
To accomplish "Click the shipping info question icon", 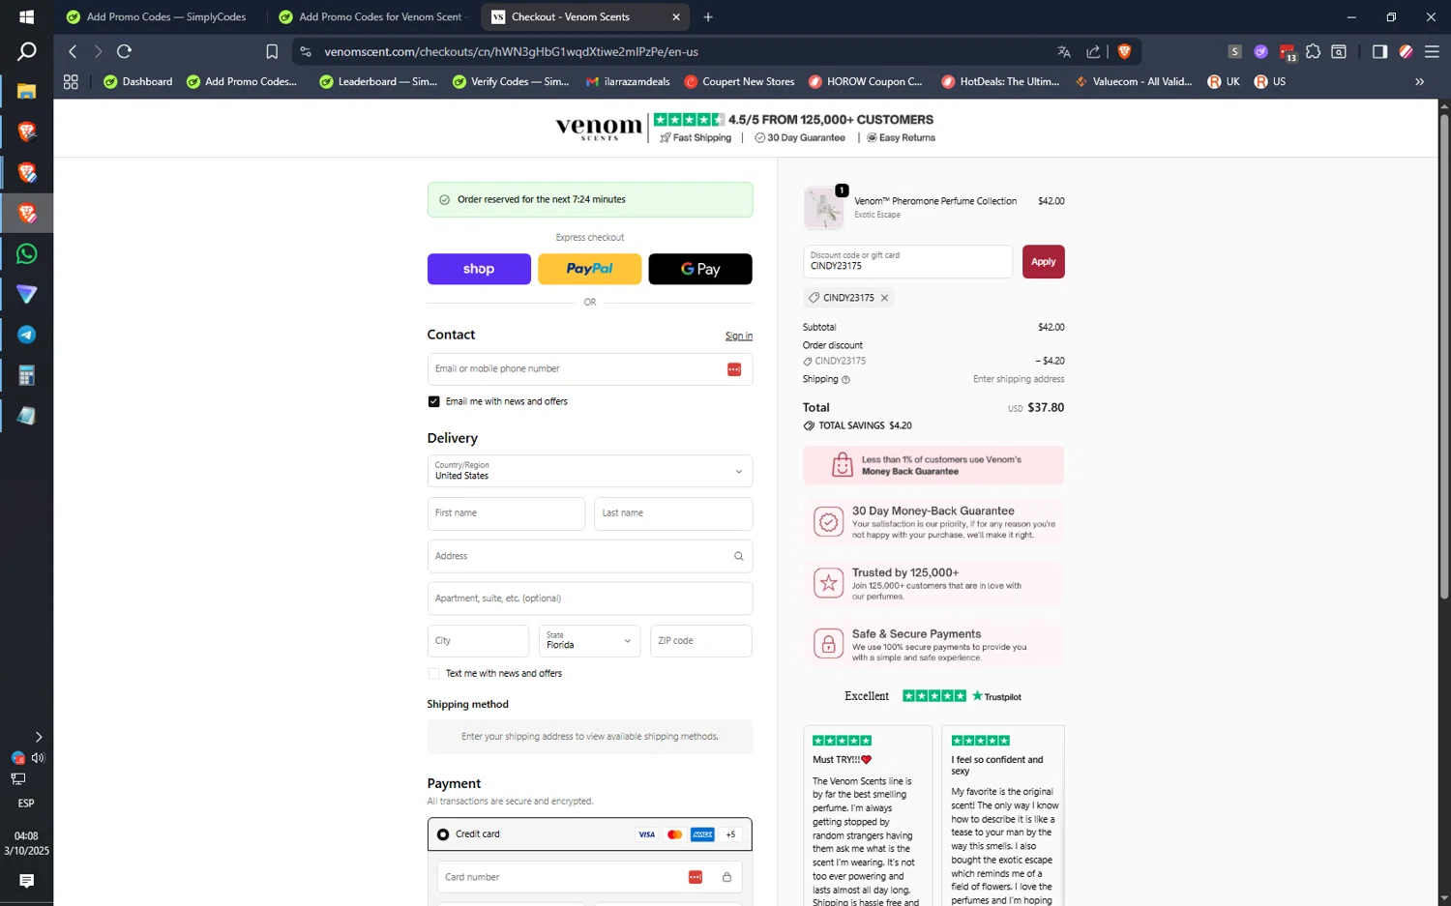I will pos(845,380).
